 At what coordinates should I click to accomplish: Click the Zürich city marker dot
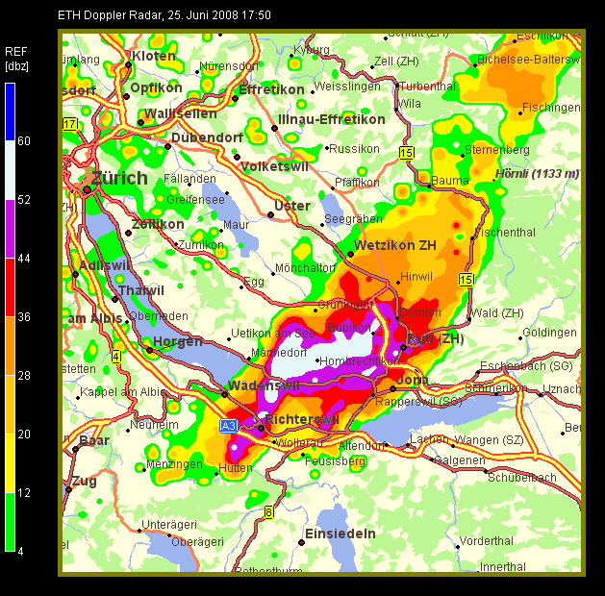coord(87,189)
